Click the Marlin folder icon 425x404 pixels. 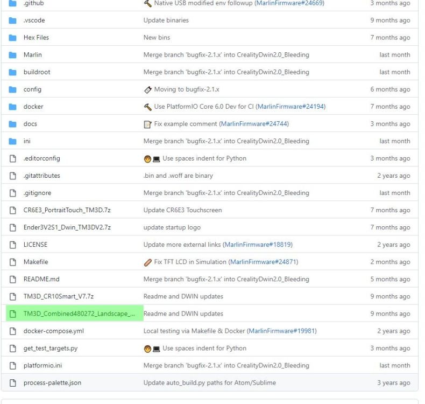point(12,55)
